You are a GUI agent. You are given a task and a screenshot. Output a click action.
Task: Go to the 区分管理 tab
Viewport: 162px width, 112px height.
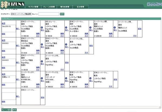80,7
